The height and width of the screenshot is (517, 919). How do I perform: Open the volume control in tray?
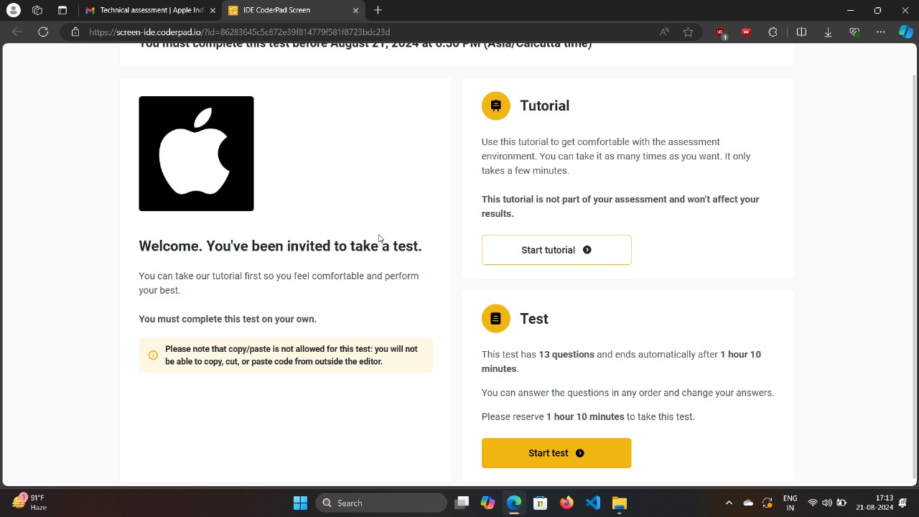tap(827, 503)
